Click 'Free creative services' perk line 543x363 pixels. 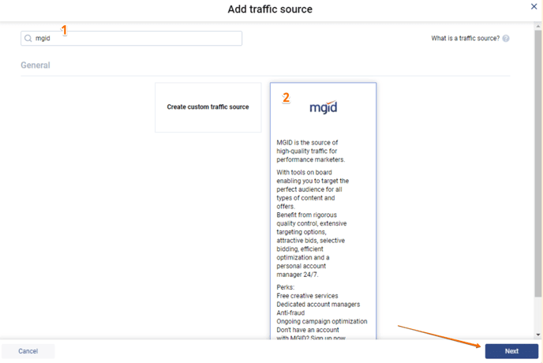[x=307, y=296]
